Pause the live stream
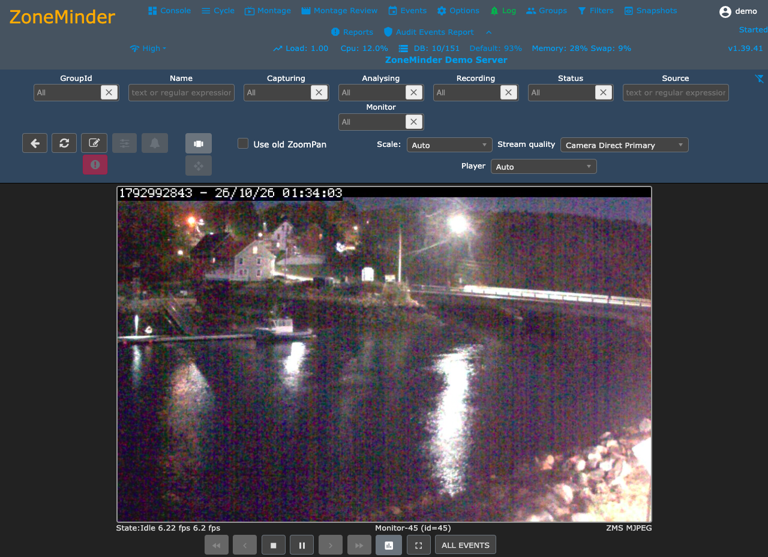Viewport: 768px width, 557px height. [302, 545]
